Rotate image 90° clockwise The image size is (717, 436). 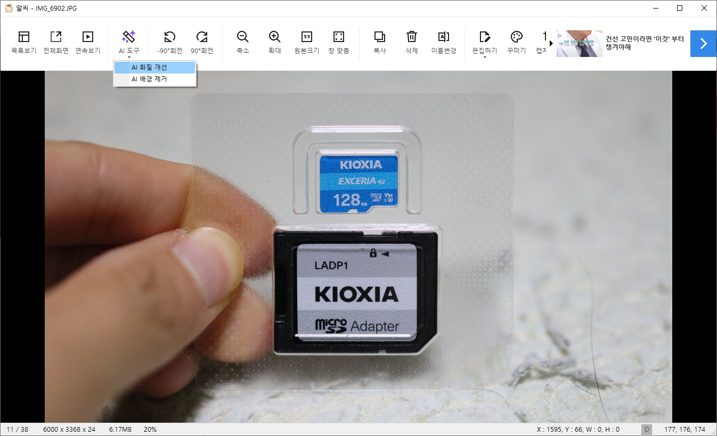202,43
